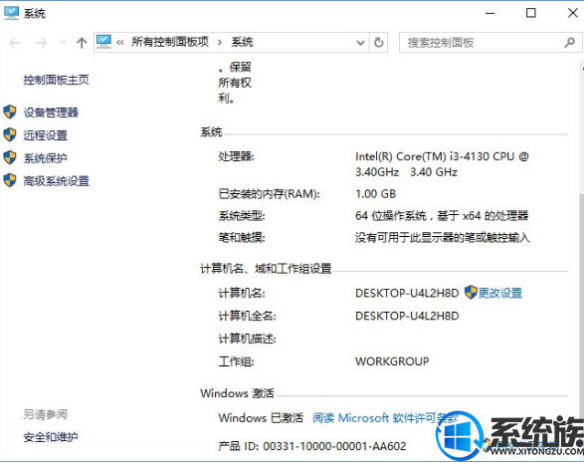Click the magnifier search icon

(x=569, y=43)
